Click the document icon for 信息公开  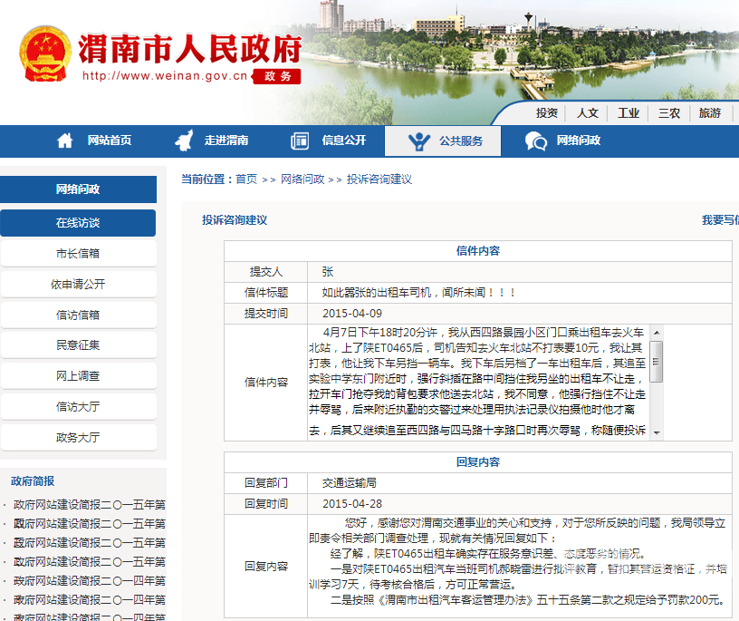coord(300,141)
